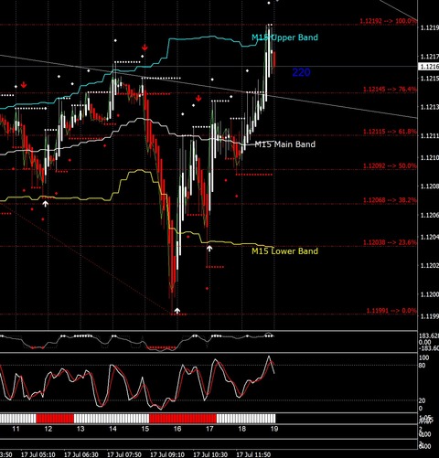The height and width of the screenshot is (458, 439).
Task: Click period number 11 below the histogram
Action: coord(16,429)
